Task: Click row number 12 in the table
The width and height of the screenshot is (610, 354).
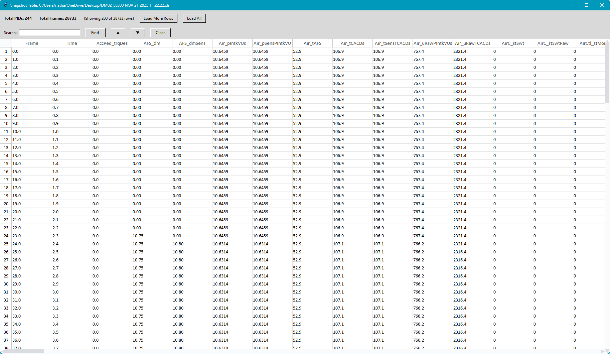Action: (6, 140)
